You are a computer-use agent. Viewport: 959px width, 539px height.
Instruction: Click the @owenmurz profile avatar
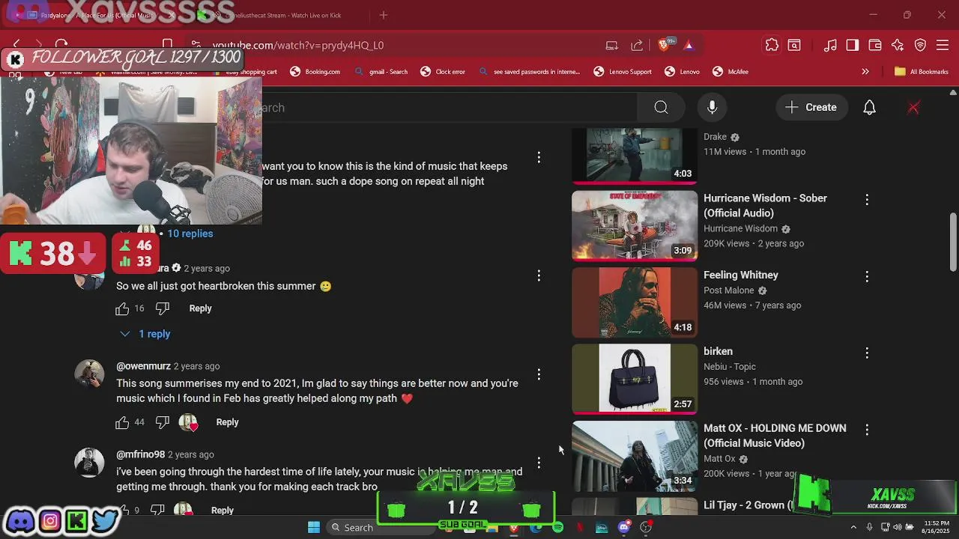click(89, 374)
